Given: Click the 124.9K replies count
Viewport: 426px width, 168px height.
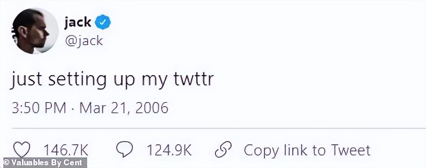Looking at the screenshot, I should click(x=169, y=151).
